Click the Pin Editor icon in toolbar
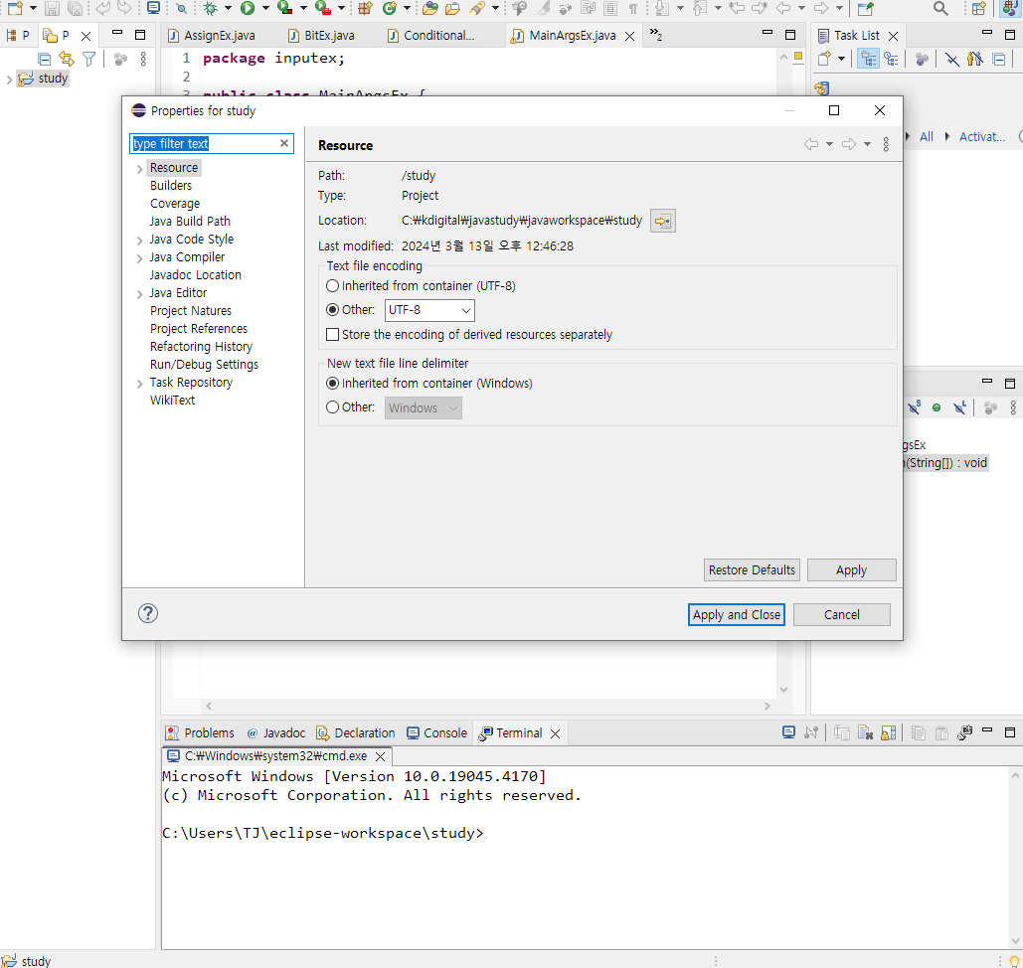This screenshot has height=968, width=1023. pyautogui.click(x=865, y=8)
